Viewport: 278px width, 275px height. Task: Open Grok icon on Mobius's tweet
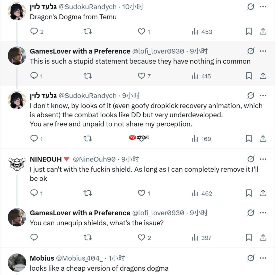(x=250, y=258)
